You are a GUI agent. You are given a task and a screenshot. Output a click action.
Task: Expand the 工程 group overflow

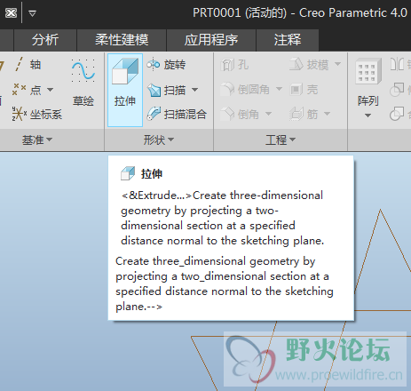tap(281, 140)
